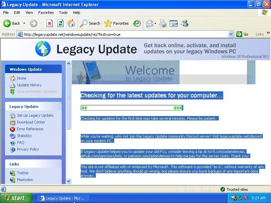The width and height of the screenshot is (271, 203).
Task: Click the Windows XP Professional SP3 text
Action: 245,57
